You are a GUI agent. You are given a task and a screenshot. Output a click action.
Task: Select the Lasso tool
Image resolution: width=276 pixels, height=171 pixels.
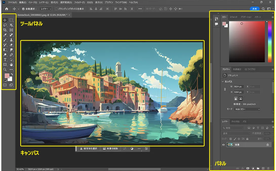tap(5, 25)
